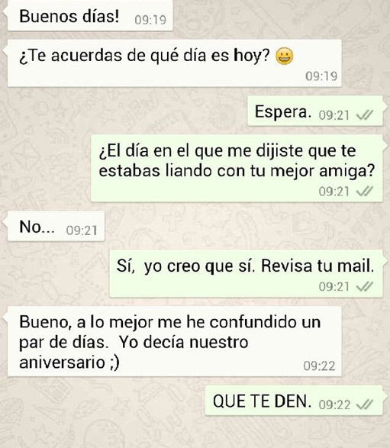Tap the grinning emoji in the message
This screenshot has width=390, height=448.
click(284, 56)
